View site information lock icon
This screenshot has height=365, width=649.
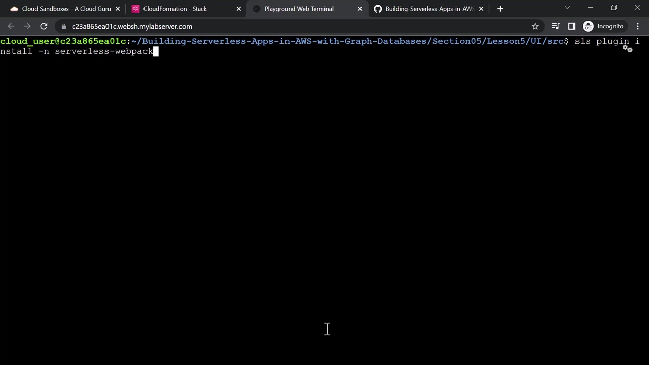pyautogui.click(x=63, y=26)
